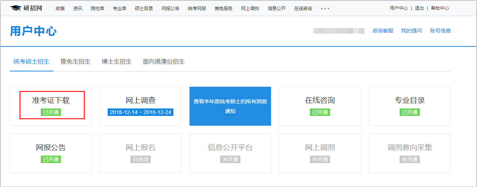Open the 网上调查 card

coord(141,106)
